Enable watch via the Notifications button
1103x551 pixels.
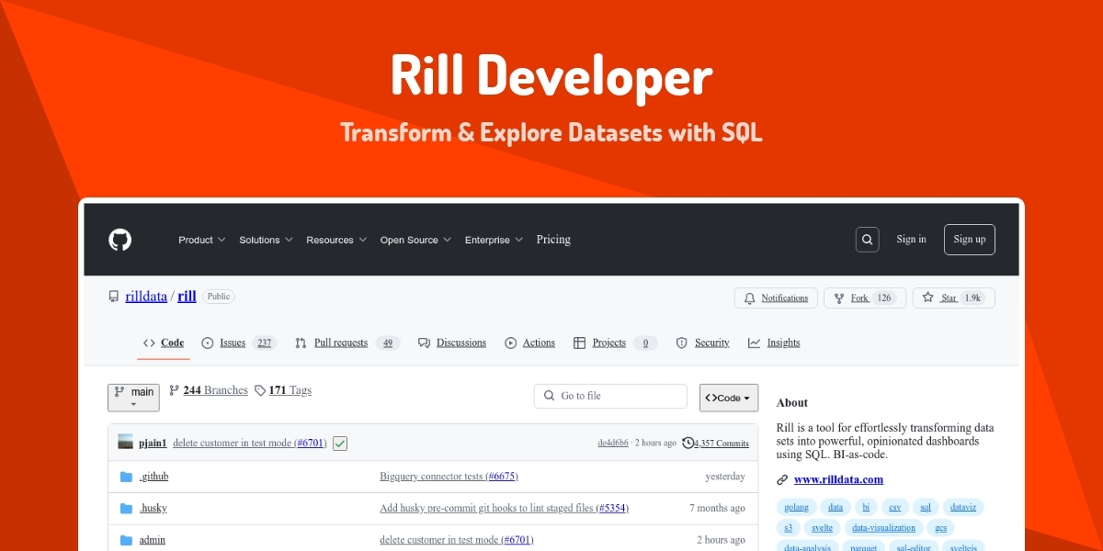pyautogui.click(x=775, y=298)
